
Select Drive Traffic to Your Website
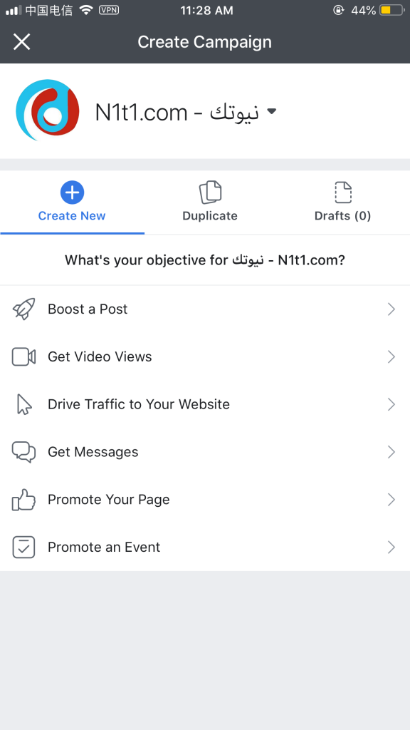205,404
